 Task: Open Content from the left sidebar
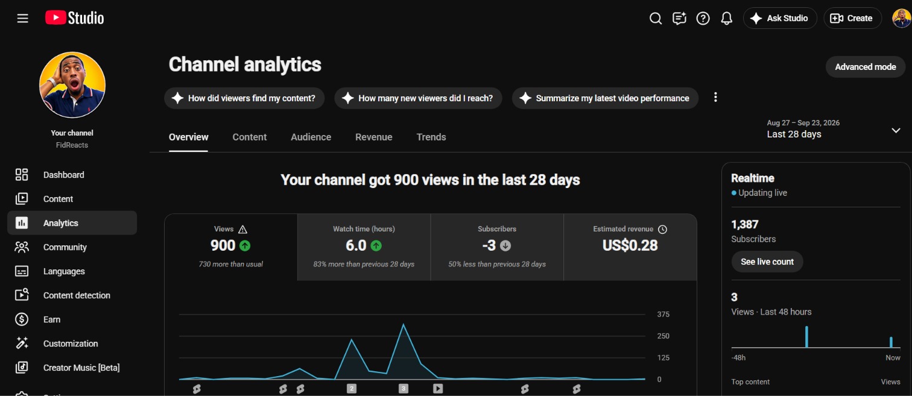point(72,199)
